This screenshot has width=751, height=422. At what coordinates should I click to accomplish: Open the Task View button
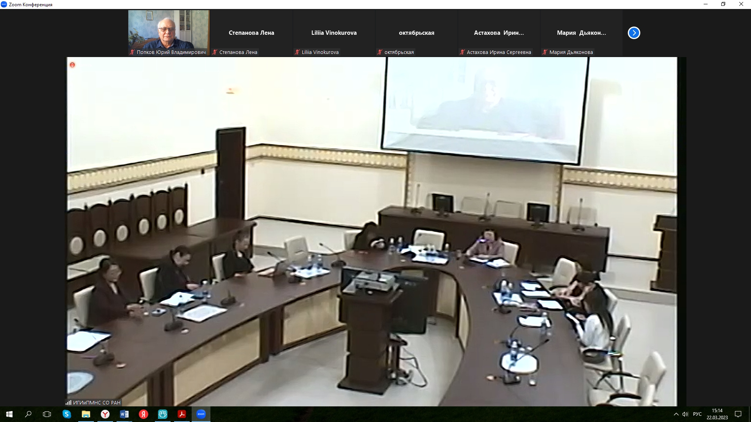click(x=47, y=414)
